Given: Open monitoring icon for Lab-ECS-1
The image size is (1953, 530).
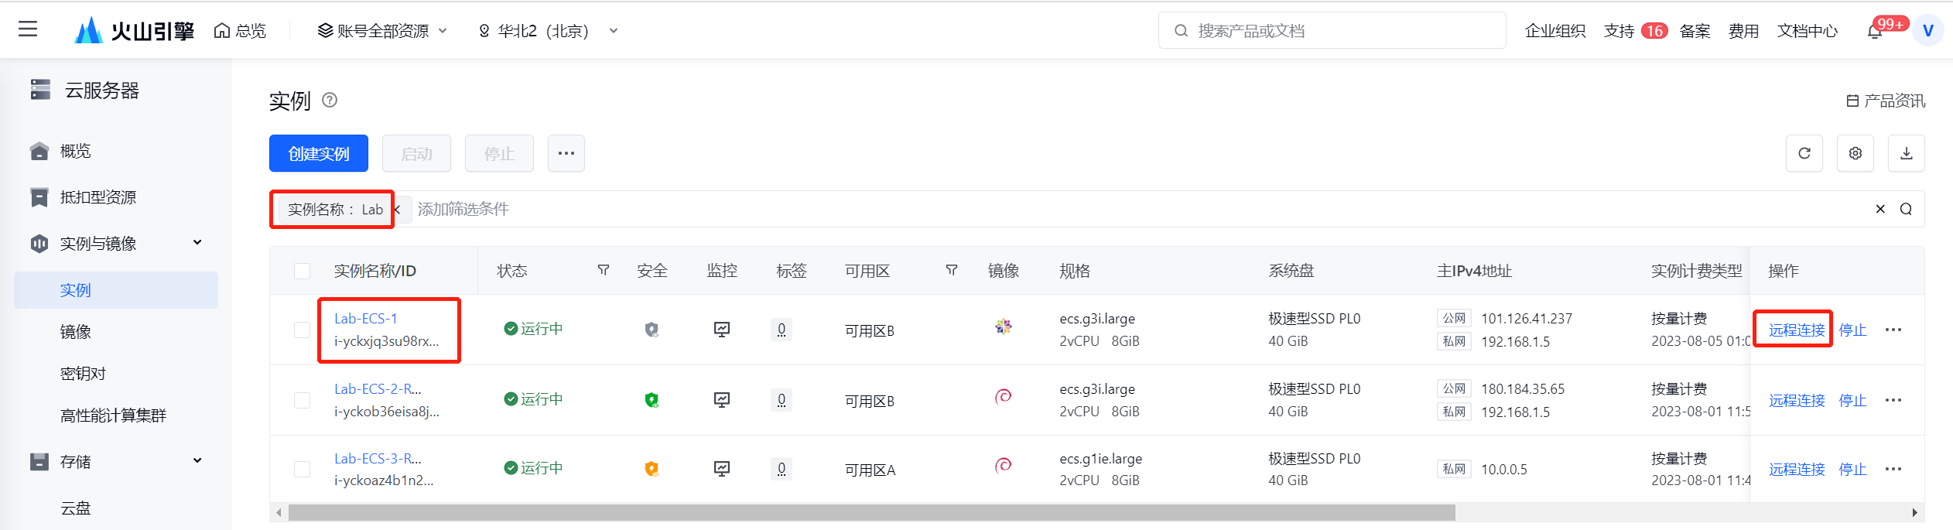Looking at the screenshot, I should 721,330.
